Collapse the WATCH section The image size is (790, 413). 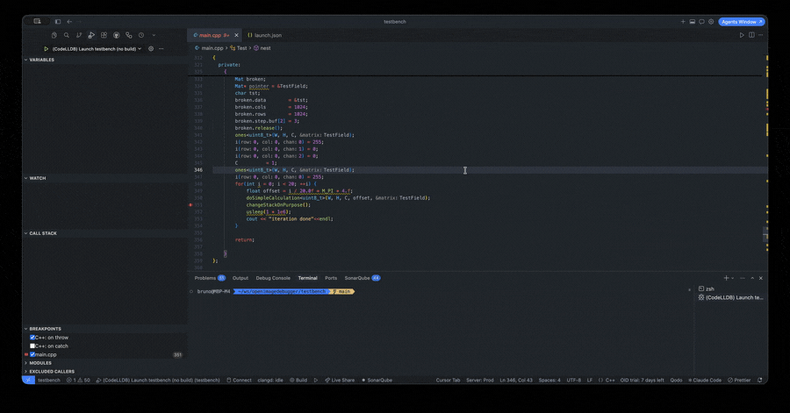coord(104,178)
